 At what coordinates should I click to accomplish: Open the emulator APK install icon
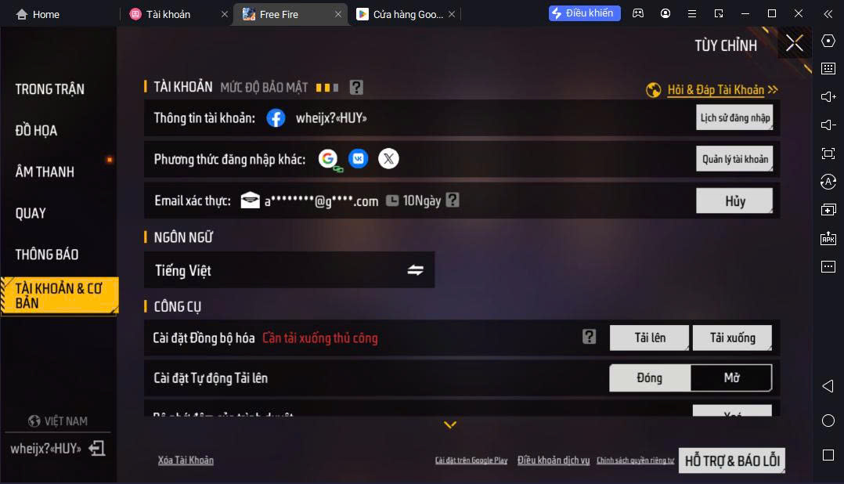click(x=828, y=238)
